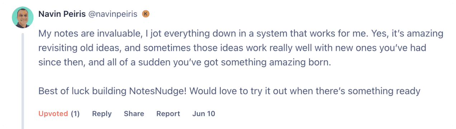Share this comment
The height and width of the screenshot is (129, 456).
coord(134,114)
